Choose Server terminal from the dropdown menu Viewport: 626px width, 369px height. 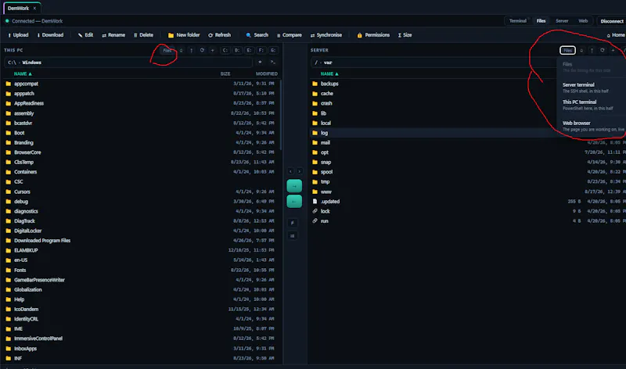[x=592, y=88]
